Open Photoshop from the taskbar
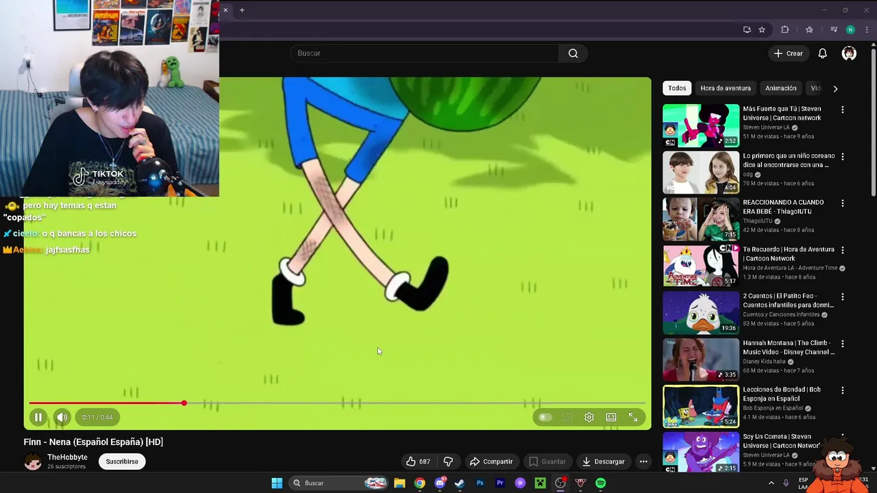This screenshot has width=877, height=493. pyautogui.click(x=480, y=483)
